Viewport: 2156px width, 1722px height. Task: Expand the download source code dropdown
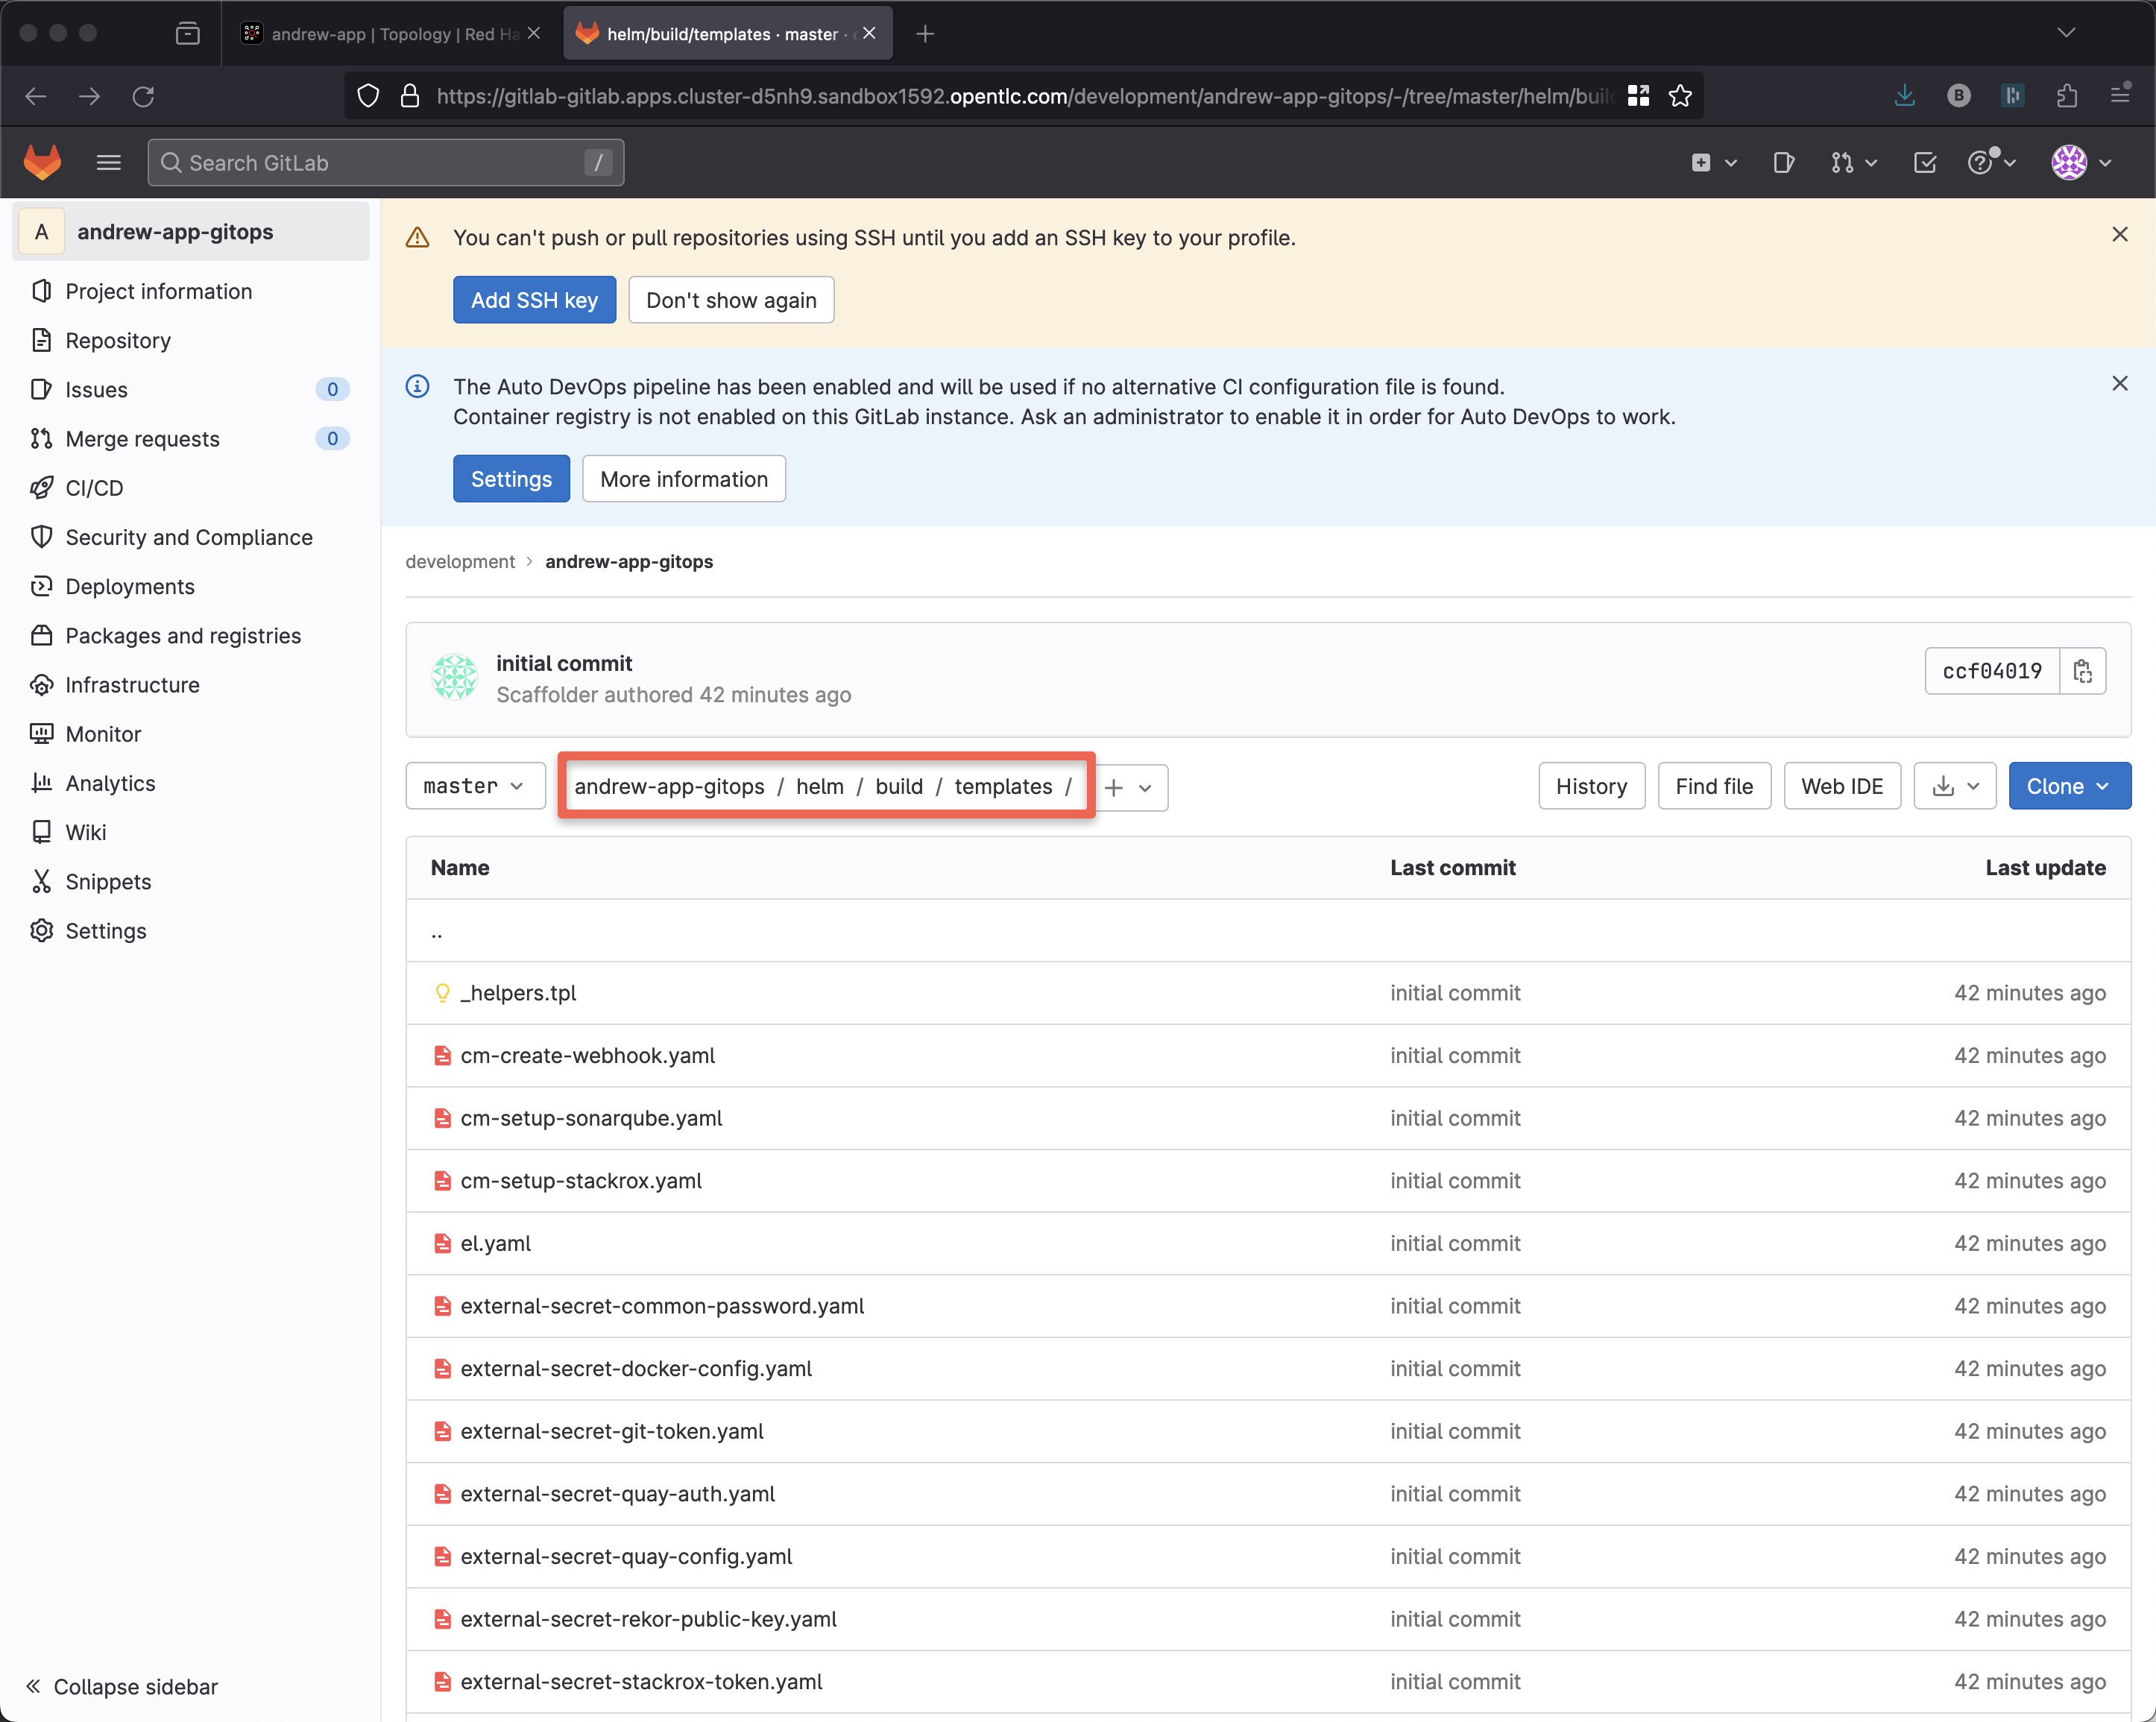click(1954, 786)
